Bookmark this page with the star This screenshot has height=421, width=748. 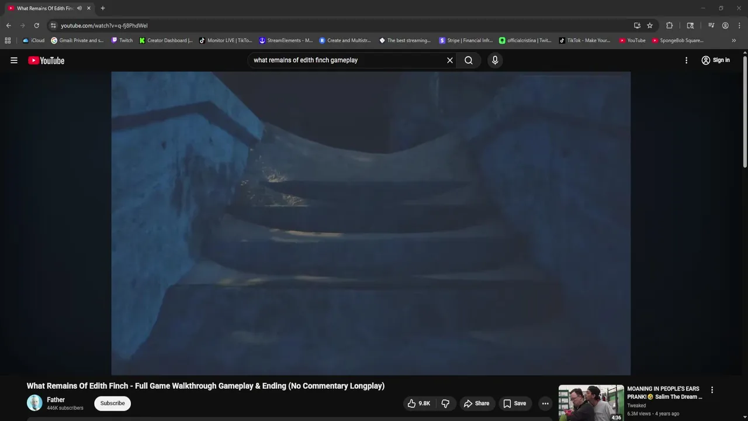[x=650, y=26]
